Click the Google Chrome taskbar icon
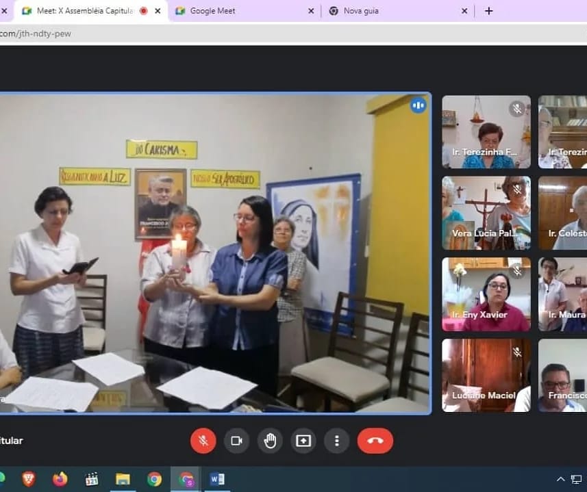Screen dimensions: 587x492 click(154, 479)
